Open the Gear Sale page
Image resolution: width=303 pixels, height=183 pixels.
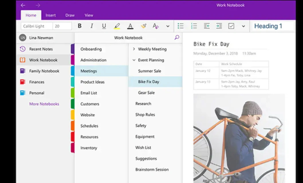pyautogui.click(x=156, y=93)
